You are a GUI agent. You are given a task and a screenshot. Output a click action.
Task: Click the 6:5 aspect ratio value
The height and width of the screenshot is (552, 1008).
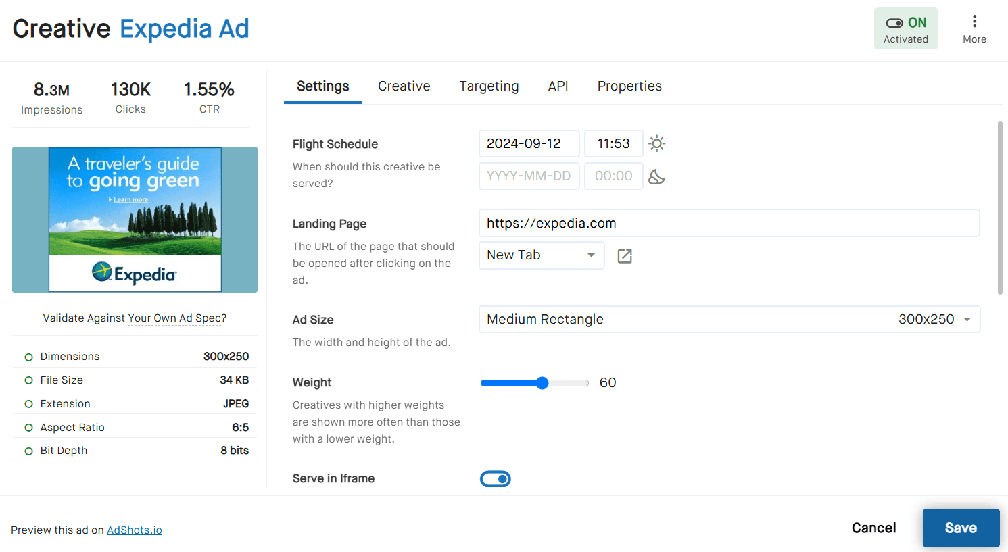[x=241, y=428]
